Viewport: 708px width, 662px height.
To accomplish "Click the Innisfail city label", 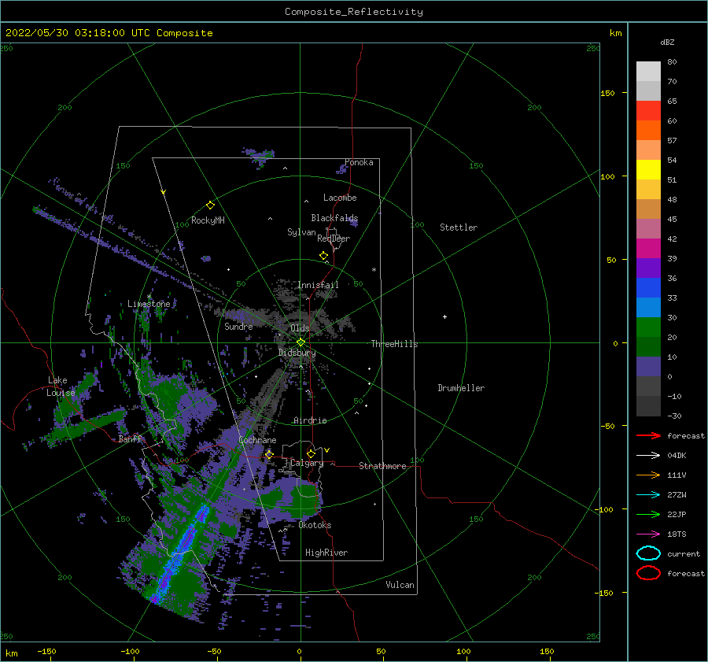I will click(x=318, y=285).
